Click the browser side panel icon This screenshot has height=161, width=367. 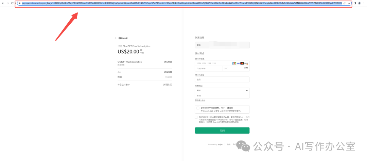pos(355,3)
